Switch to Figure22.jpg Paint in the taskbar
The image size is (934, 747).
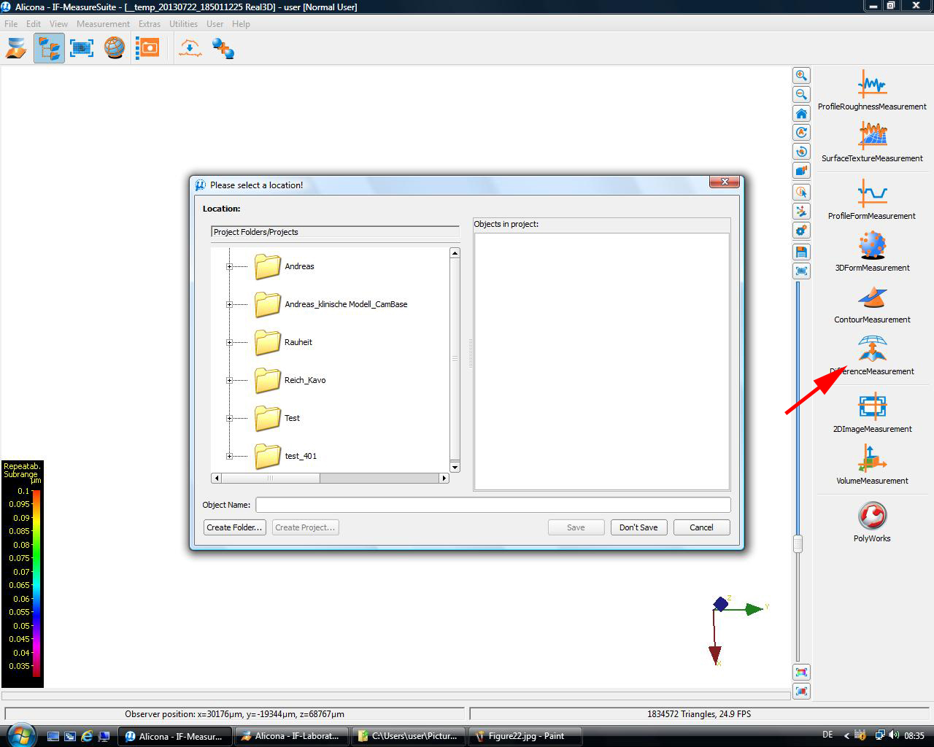pos(525,736)
